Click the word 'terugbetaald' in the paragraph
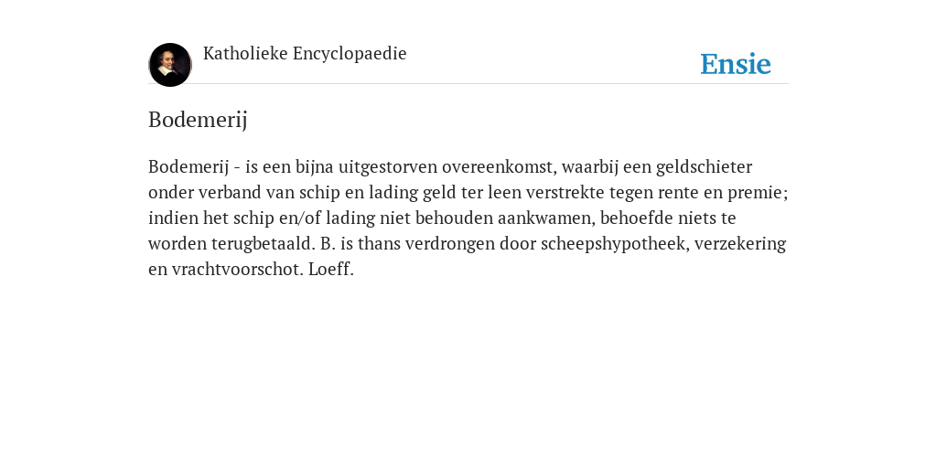937x468 pixels. coord(261,243)
